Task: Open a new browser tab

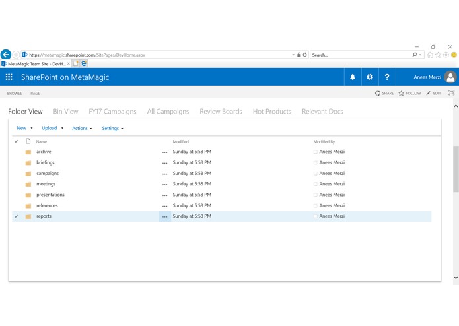Action: click(76, 63)
